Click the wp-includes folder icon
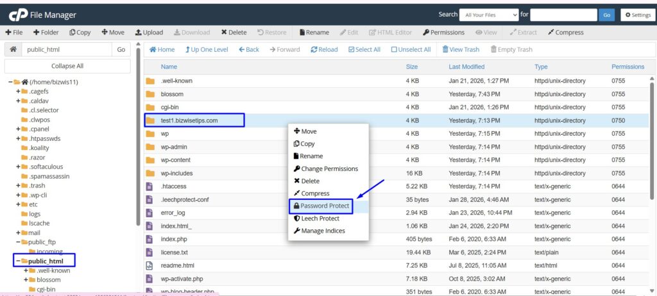This screenshot has height=296, width=657. coord(150,173)
